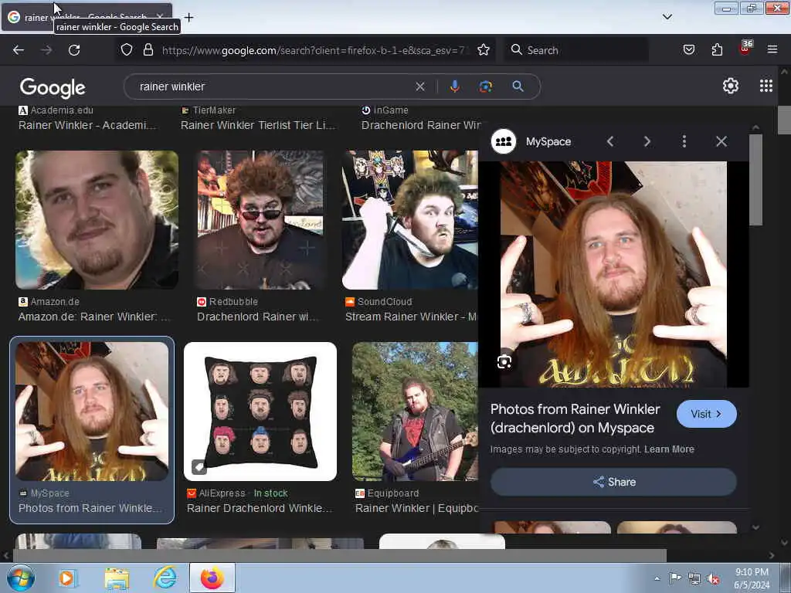Click the red extension icon with 36 badge

745,49
